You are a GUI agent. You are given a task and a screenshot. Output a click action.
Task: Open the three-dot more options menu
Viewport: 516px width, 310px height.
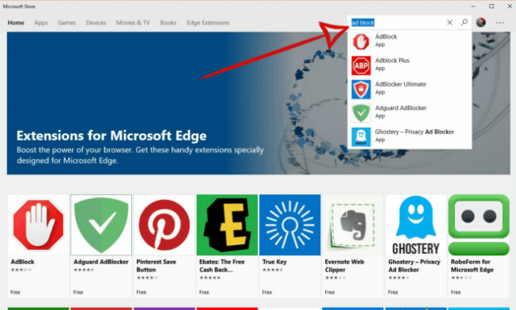(x=500, y=22)
